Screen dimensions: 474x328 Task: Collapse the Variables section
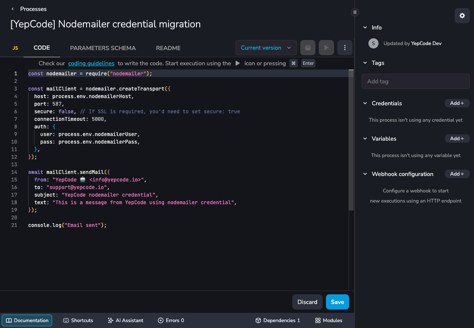tap(365, 139)
